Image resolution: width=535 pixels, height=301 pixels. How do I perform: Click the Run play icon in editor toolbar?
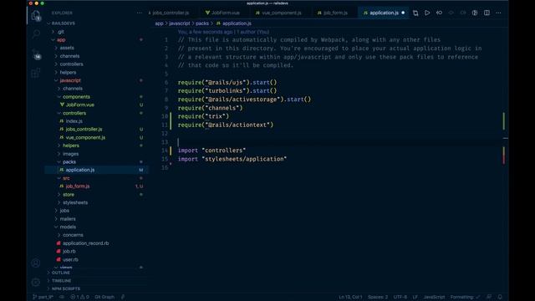427,13
